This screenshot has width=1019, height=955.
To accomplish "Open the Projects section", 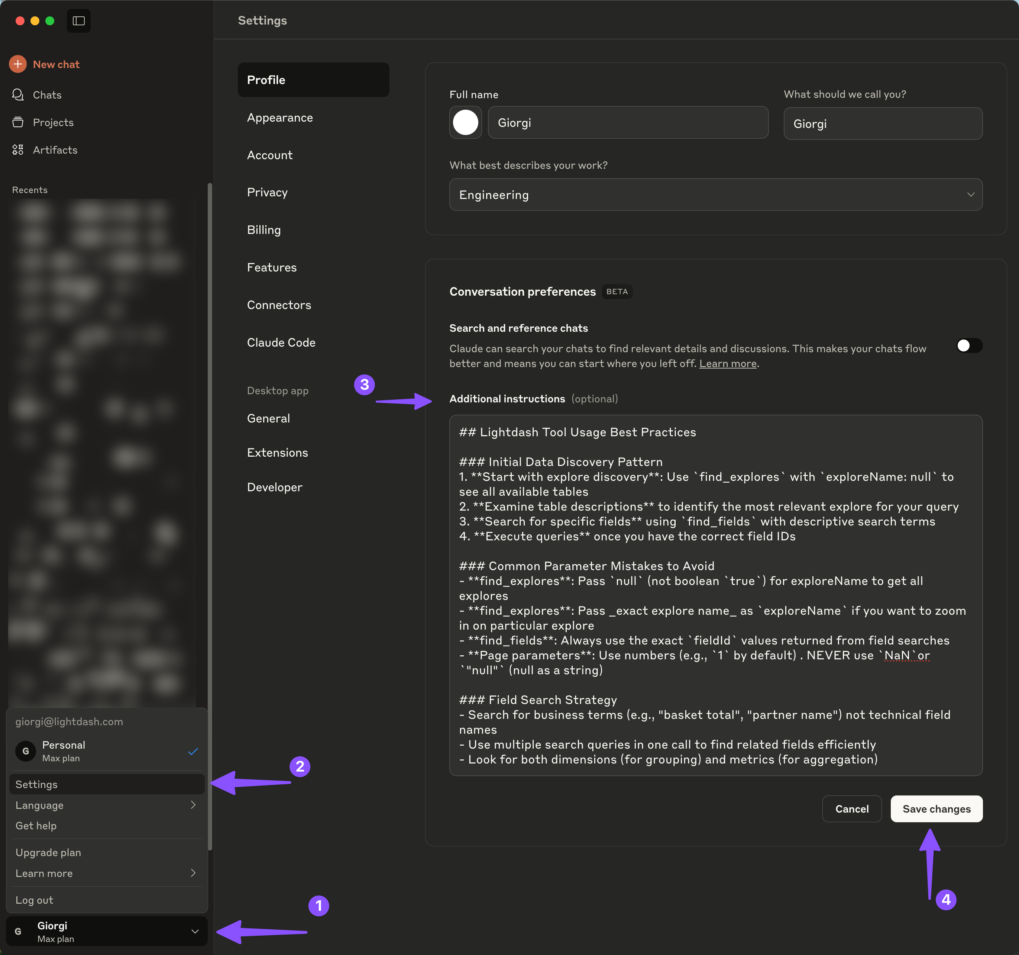I will pos(53,122).
